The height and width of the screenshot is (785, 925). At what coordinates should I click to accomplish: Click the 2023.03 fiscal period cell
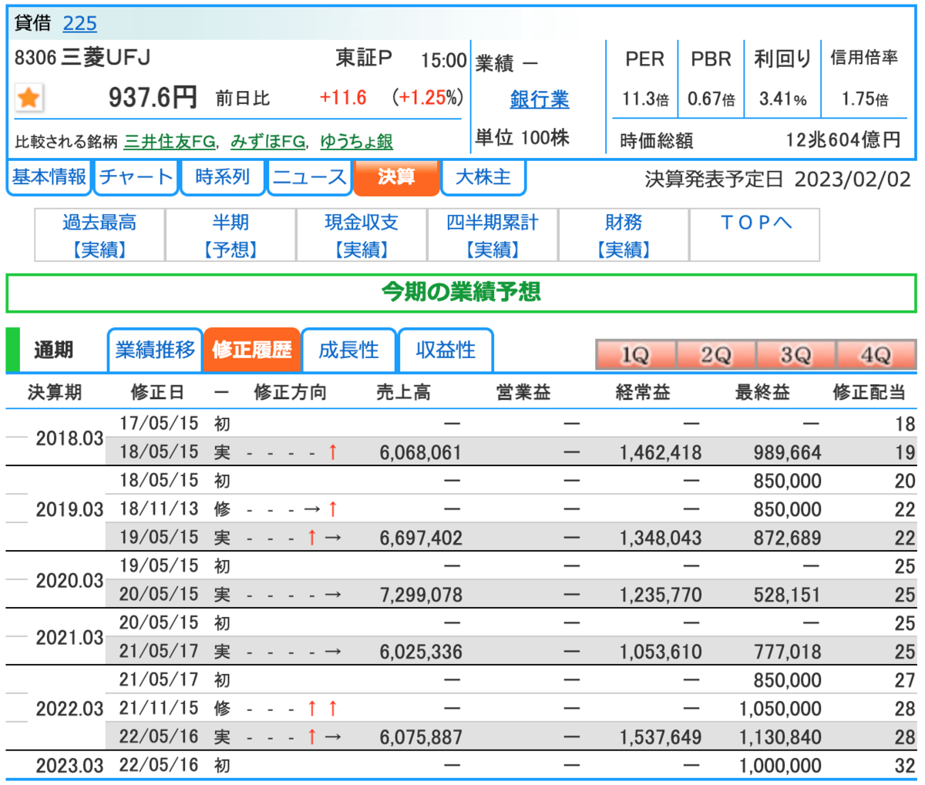pyautogui.click(x=69, y=767)
